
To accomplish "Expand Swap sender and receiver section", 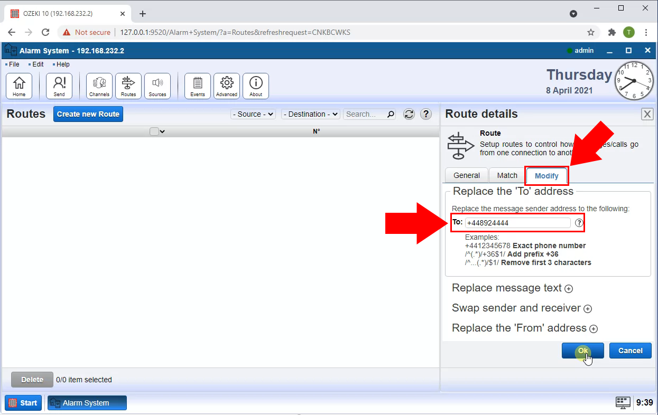I will (x=588, y=309).
